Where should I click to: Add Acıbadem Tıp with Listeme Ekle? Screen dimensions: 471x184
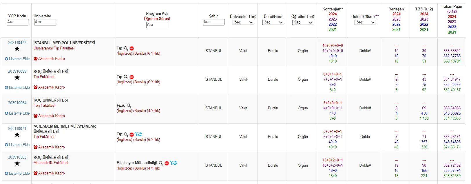[17, 145]
